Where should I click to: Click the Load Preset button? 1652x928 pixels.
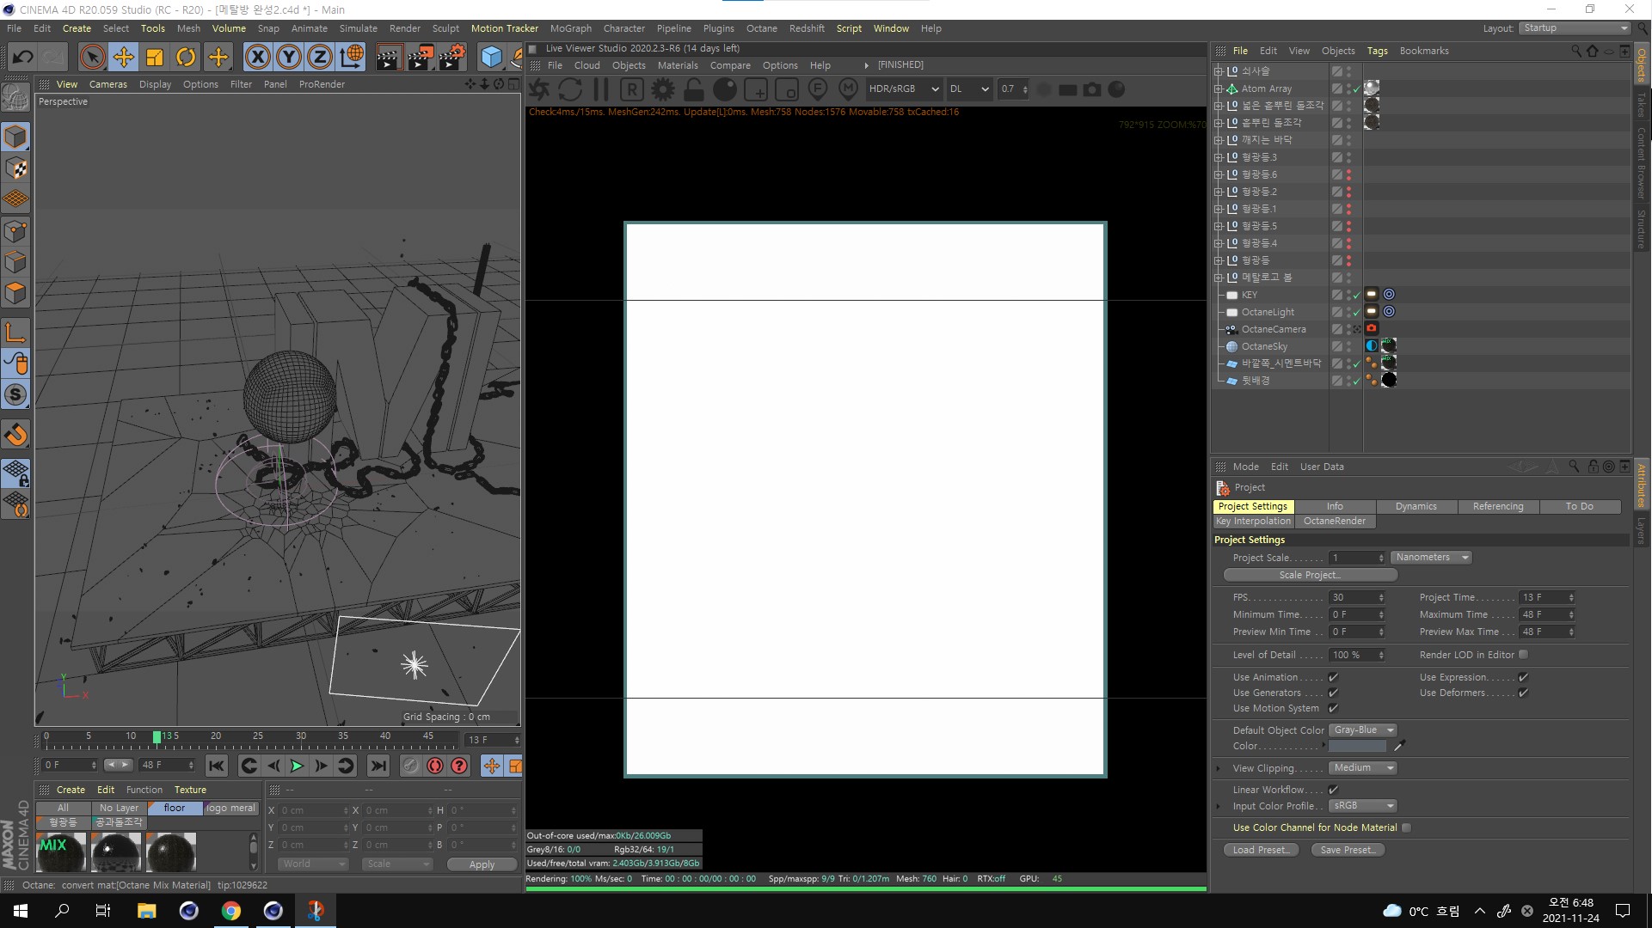[x=1261, y=850]
